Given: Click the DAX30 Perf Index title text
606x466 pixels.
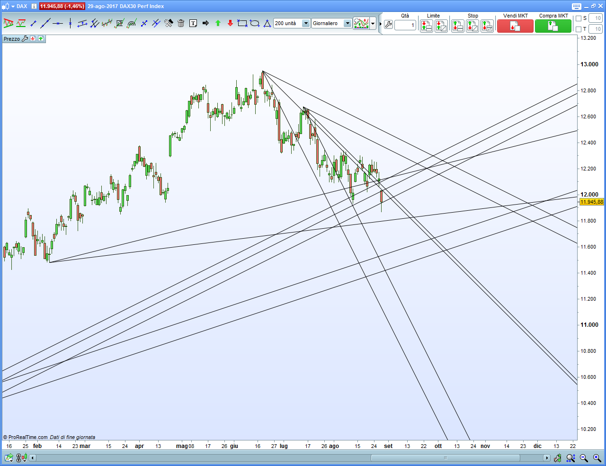Looking at the screenshot, I should click(x=142, y=6).
